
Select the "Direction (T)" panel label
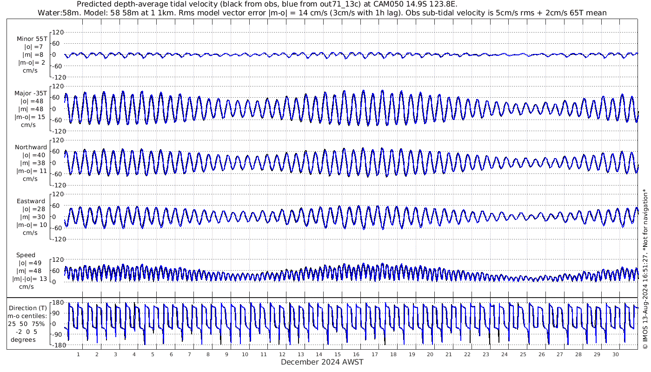pos(28,308)
